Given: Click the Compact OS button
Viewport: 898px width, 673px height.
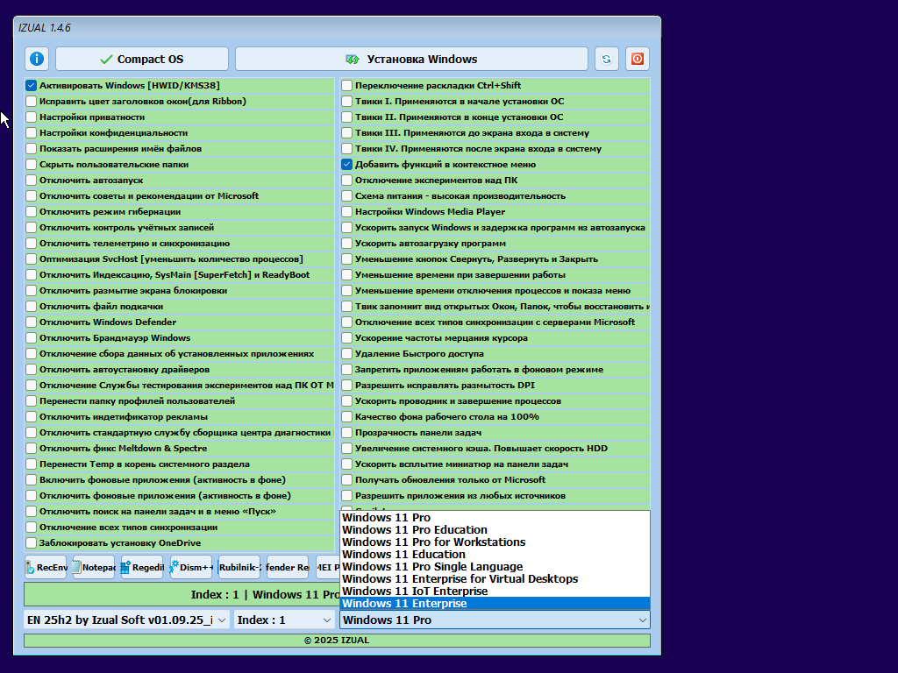Looking at the screenshot, I should tap(142, 59).
